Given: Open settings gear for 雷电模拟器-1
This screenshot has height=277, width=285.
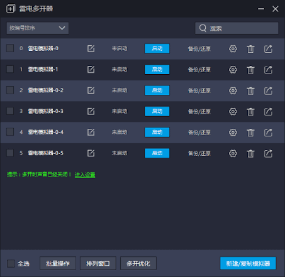Looking at the screenshot, I should pos(233,70).
